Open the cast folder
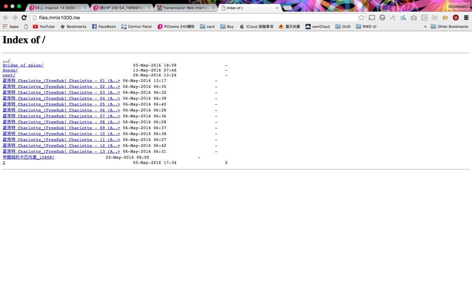This screenshot has height=295, width=472. tap(9, 75)
